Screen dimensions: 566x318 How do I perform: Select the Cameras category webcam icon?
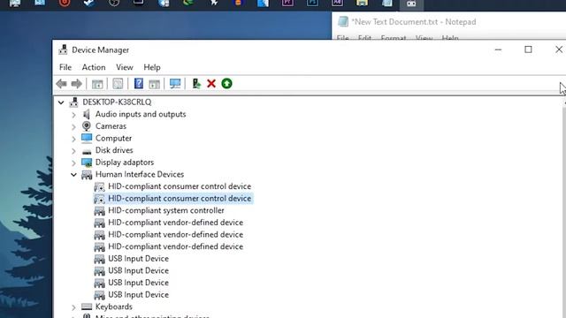[87, 126]
